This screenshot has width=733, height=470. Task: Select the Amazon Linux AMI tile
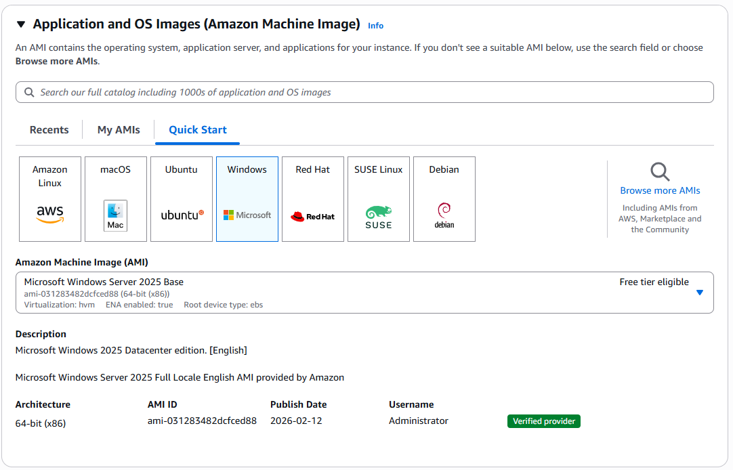pyautogui.click(x=50, y=199)
